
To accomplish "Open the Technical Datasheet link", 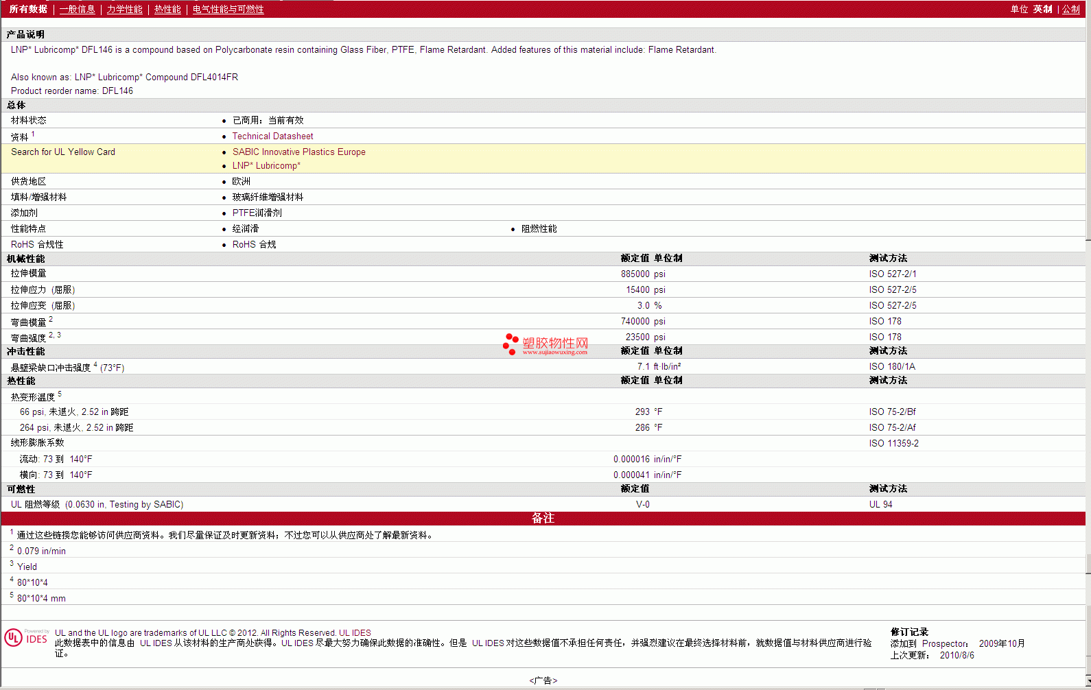I will [272, 136].
